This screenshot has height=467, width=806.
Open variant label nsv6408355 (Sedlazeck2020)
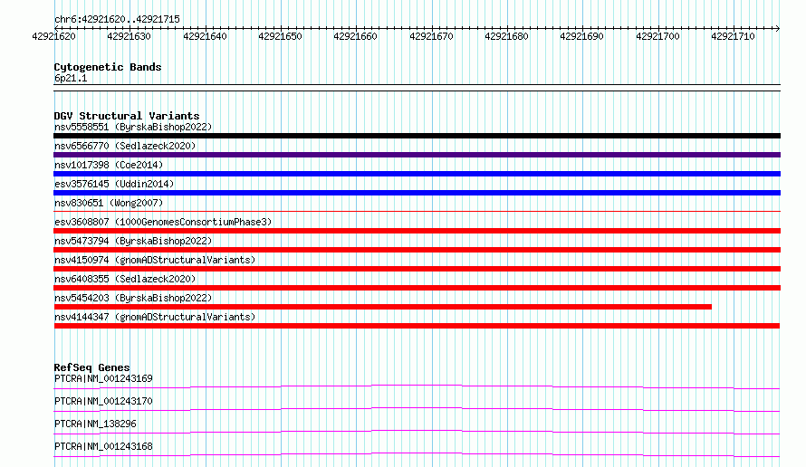click(x=125, y=279)
